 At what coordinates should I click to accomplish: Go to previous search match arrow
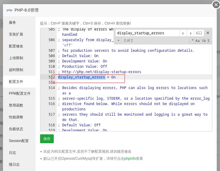(183, 33)
